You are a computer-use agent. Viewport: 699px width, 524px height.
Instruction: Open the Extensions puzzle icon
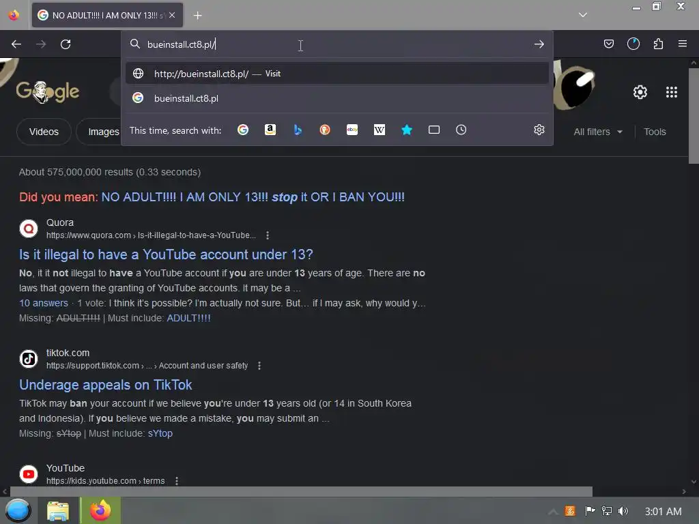point(658,44)
